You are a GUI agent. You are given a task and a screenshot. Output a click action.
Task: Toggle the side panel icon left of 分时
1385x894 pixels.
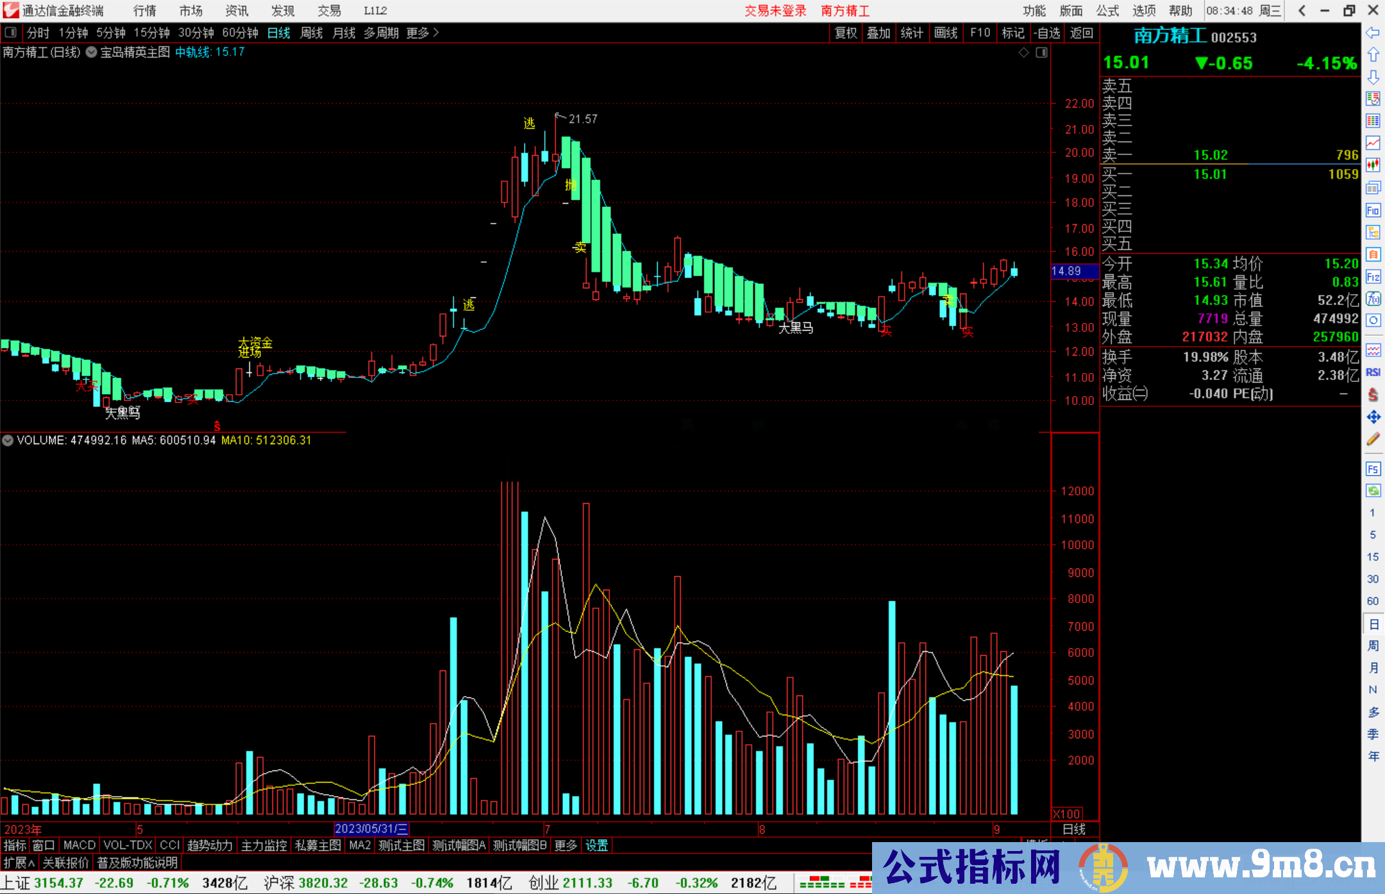click(11, 32)
